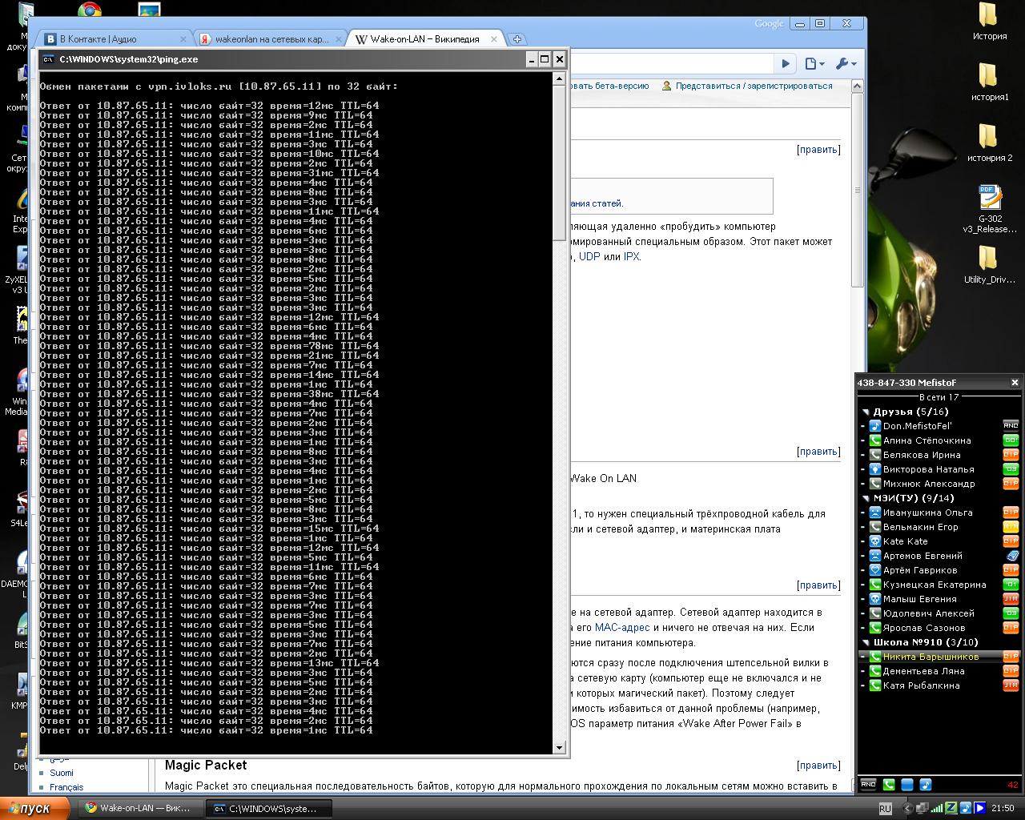Click RNC client badge next to Don.MefistoFel'
The width and height of the screenshot is (1025, 820).
point(1011,425)
